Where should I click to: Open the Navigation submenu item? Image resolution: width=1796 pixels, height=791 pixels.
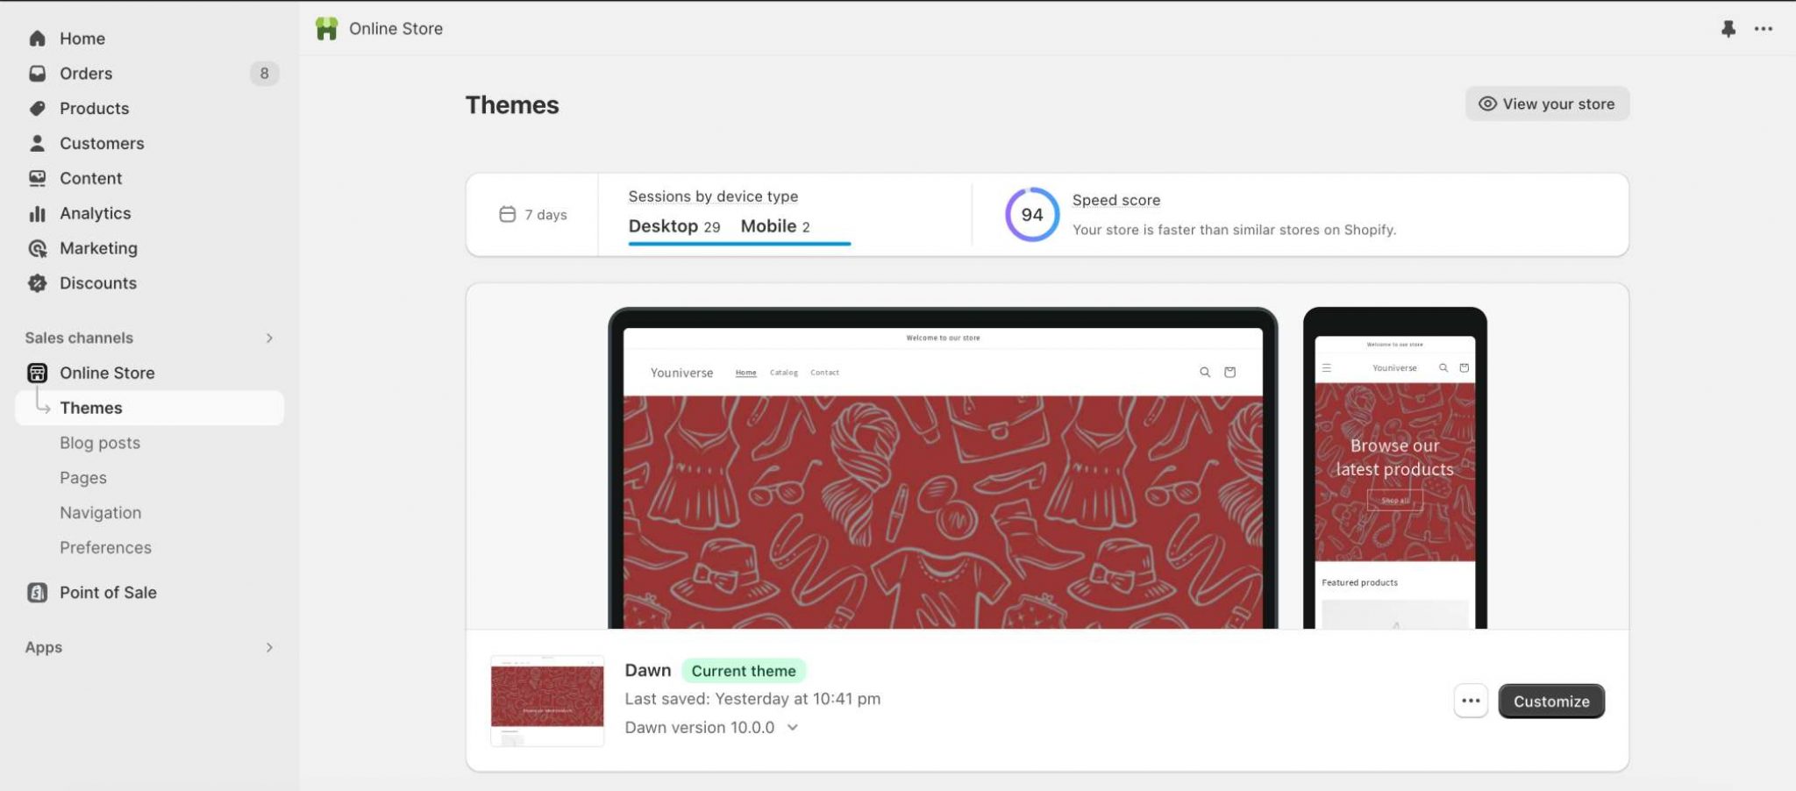(x=100, y=513)
